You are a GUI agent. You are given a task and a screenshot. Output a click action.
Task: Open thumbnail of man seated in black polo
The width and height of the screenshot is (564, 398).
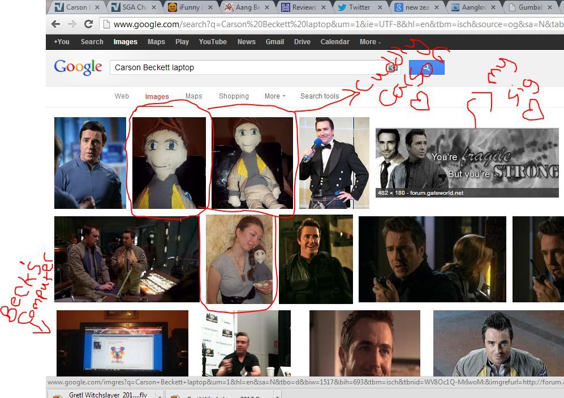click(x=246, y=343)
